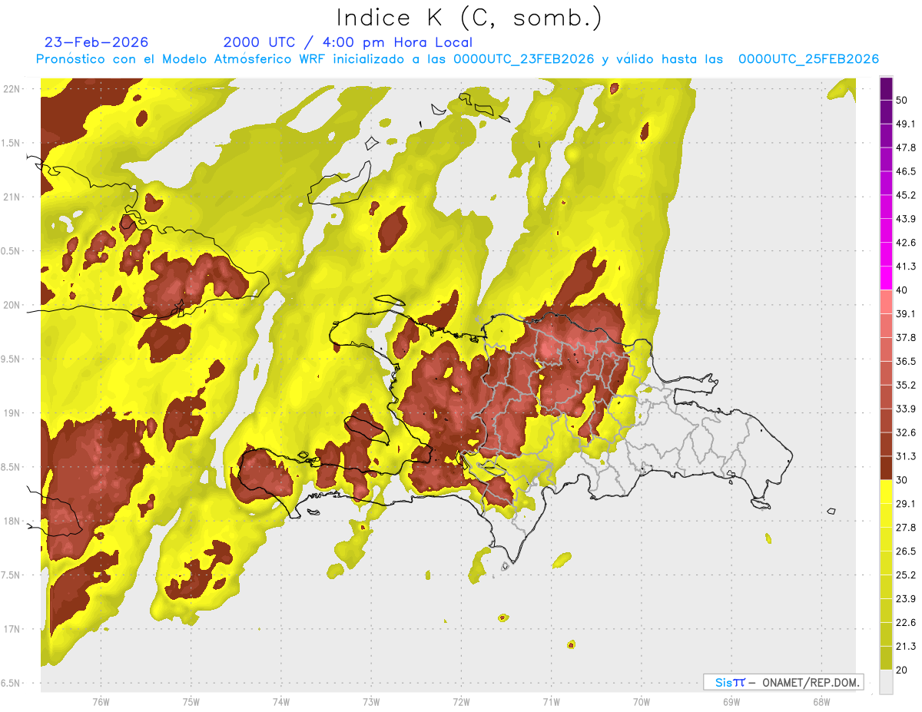Click the color bar value "36.5"
Image resolution: width=922 pixels, height=712 pixels.
click(906, 361)
